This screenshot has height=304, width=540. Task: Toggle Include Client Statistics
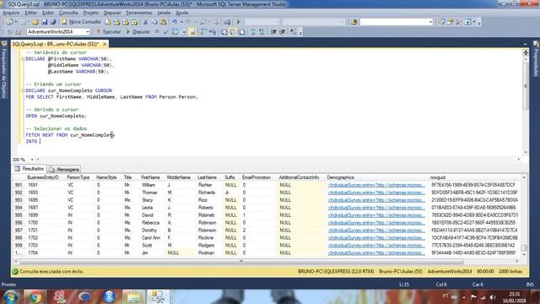(213, 32)
